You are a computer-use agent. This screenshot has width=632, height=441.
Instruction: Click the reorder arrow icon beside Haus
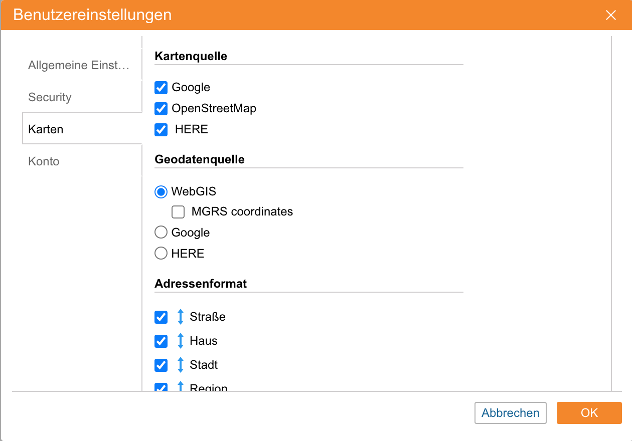coord(181,341)
